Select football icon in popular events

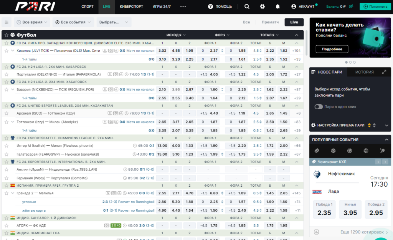[x=333, y=151]
